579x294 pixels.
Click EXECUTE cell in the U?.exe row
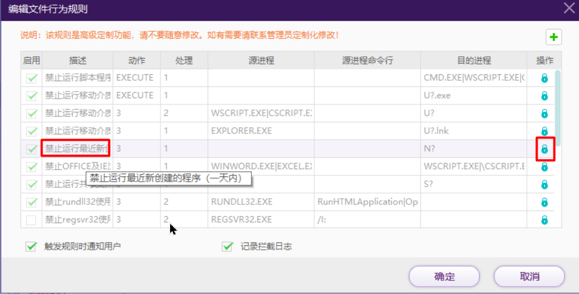click(137, 96)
